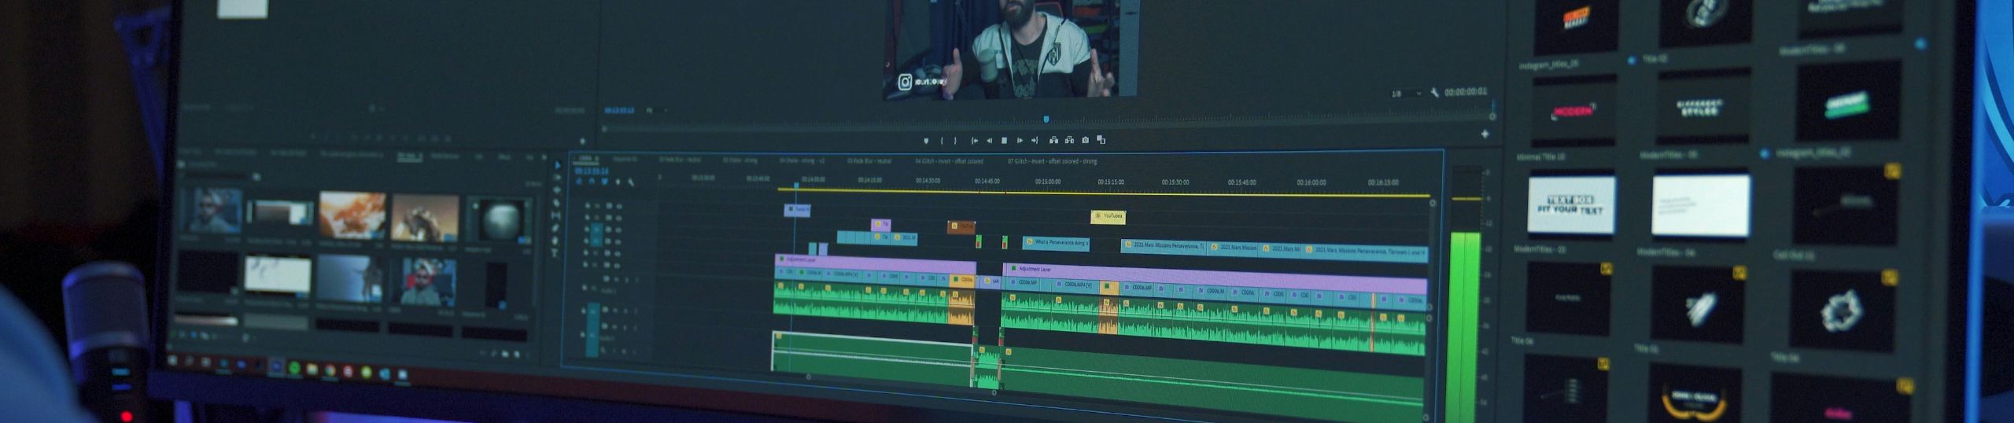Select the pink MODERN title template thumbnail
The height and width of the screenshot is (423, 2014).
pyautogui.click(x=1573, y=112)
